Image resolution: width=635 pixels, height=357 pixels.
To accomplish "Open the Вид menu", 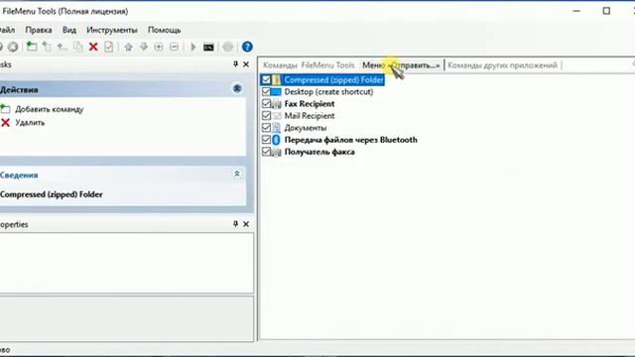I will click(69, 30).
